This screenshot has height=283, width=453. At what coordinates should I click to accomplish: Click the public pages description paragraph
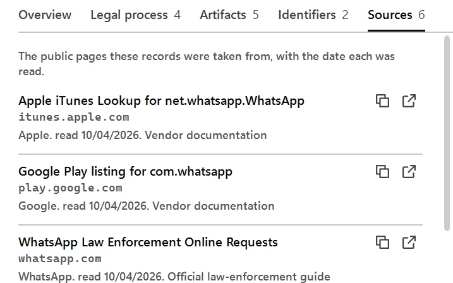[x=206, y=64]
